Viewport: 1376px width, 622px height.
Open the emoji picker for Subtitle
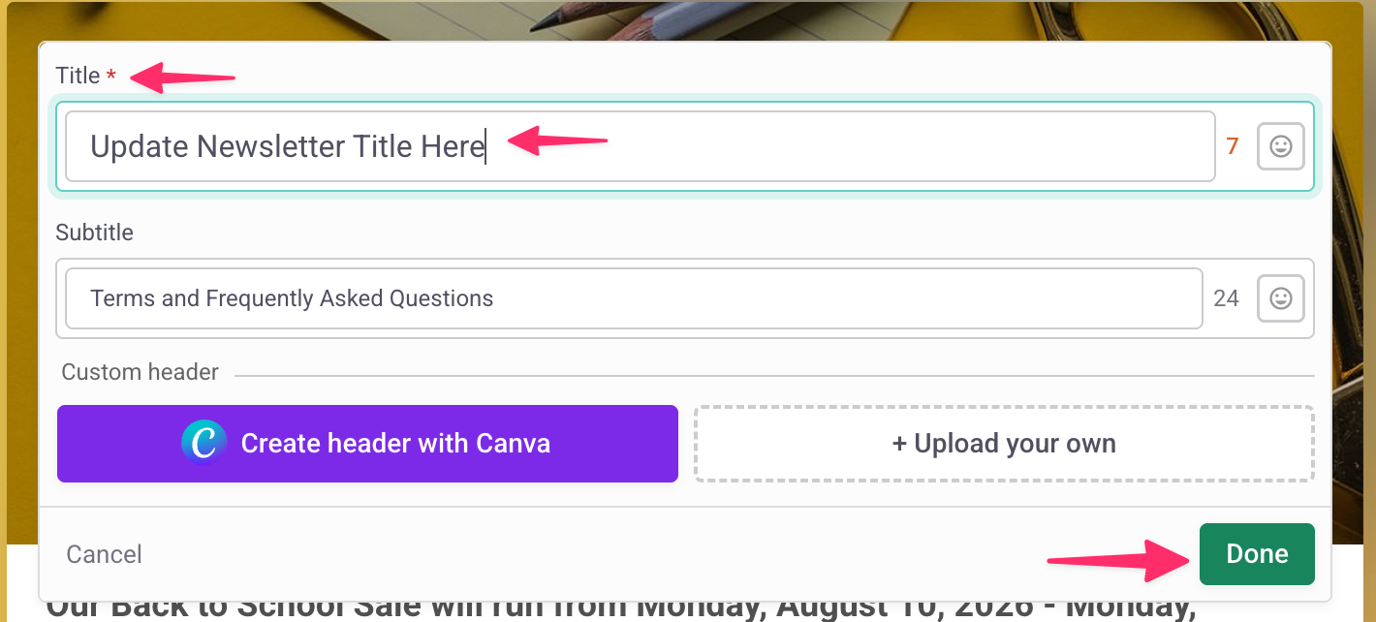pos(1280,298)
